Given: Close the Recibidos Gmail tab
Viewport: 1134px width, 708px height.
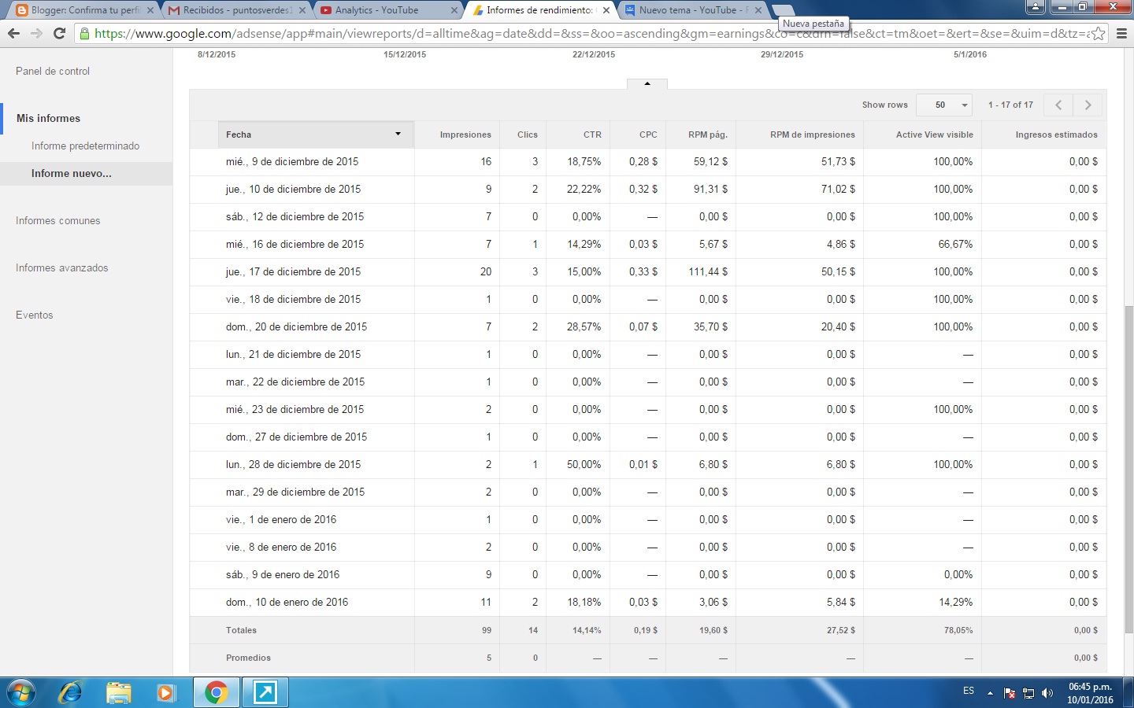Looking at the screenshot, I should coord(302,10).
